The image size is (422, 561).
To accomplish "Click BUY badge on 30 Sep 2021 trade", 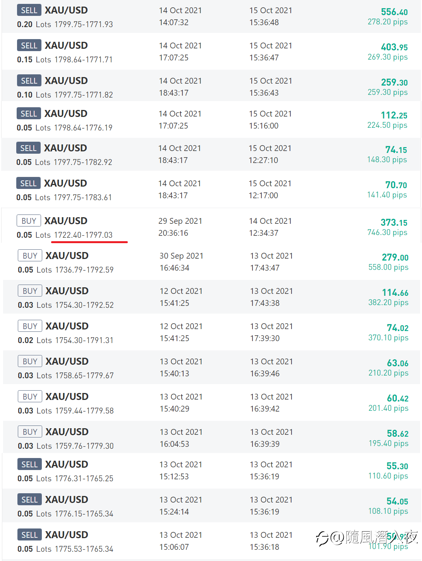I will click(30, 256).
